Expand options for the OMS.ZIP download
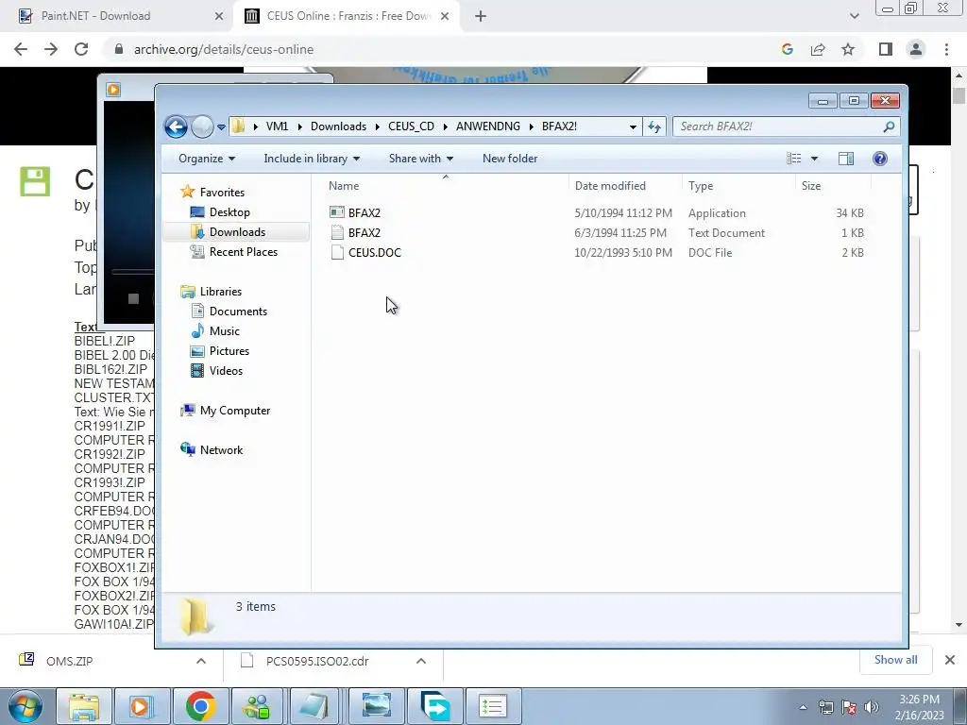This screenshot has width=967, height=725. 201,661
